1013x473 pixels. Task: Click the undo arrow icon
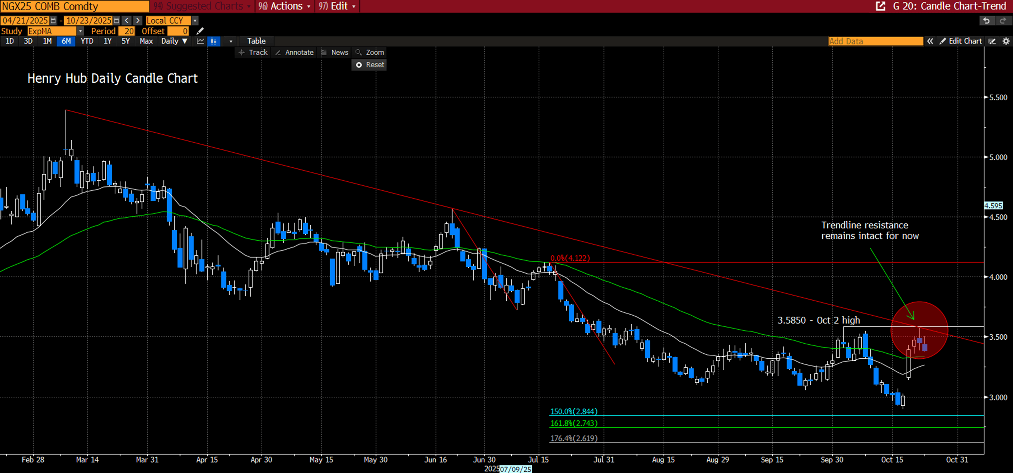[x=986, y=20]
